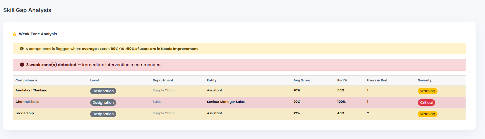485x139 pixels.
Task: Click the Designation badge for Channel Sales
Action: pyautogui.click(x=103, y=103)
